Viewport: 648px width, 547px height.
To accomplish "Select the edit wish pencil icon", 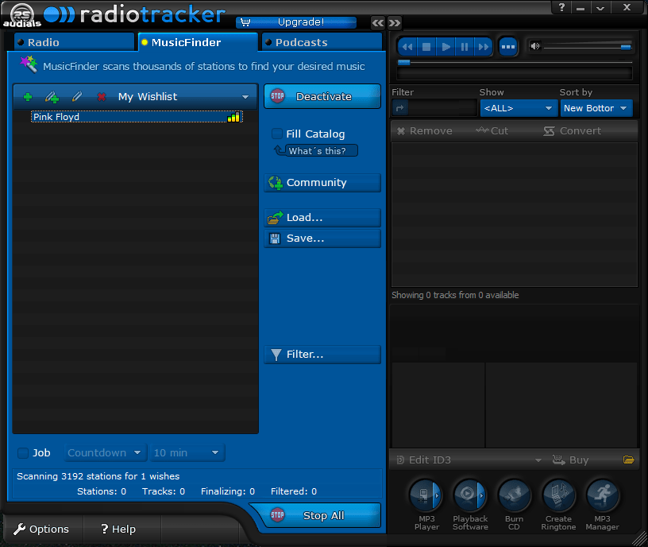I will coord(76,96).
